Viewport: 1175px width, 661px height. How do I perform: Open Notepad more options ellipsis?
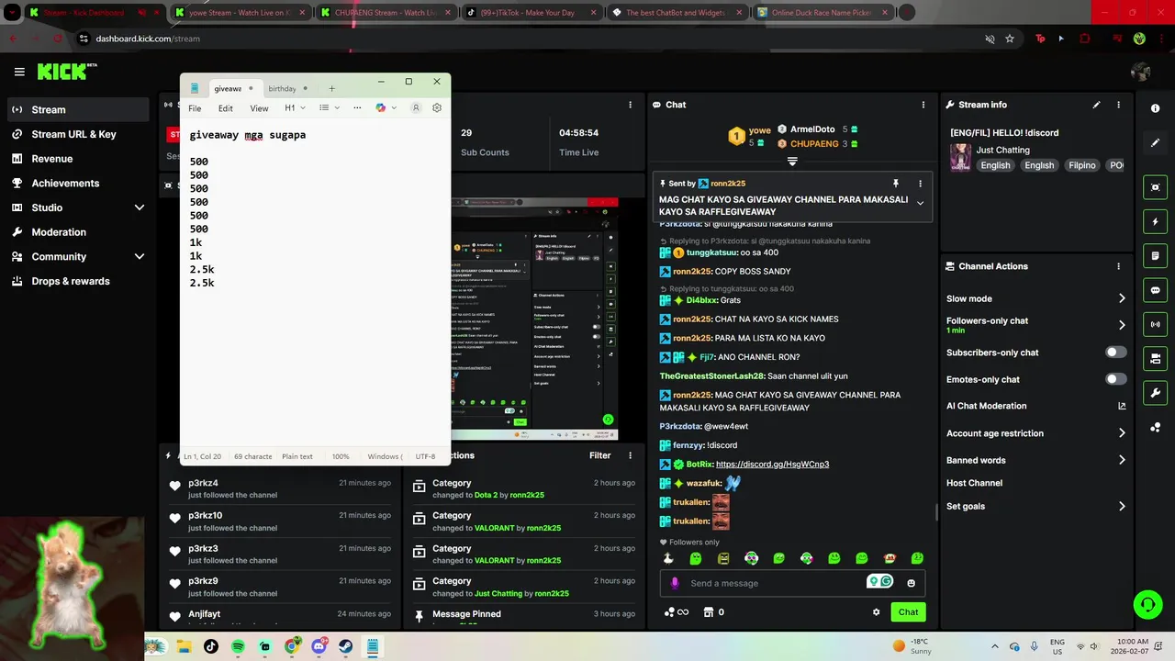tap(357, 107)
